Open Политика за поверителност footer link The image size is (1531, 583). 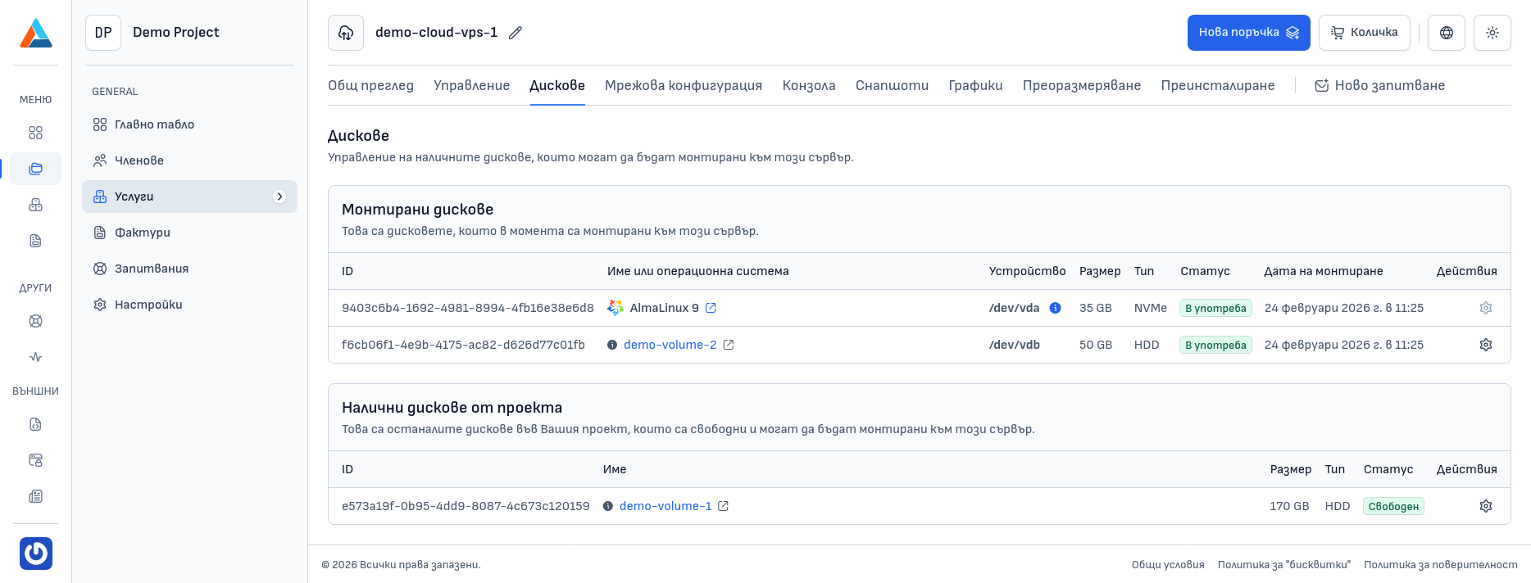(1440, 565)
